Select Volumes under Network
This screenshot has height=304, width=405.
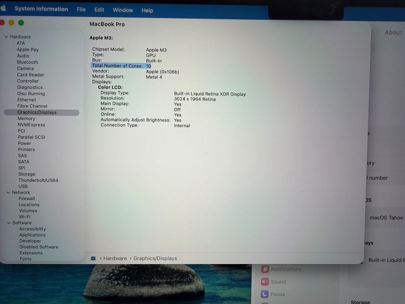click(28, 211)
